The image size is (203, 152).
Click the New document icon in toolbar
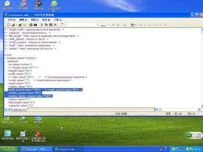(9, 25)
